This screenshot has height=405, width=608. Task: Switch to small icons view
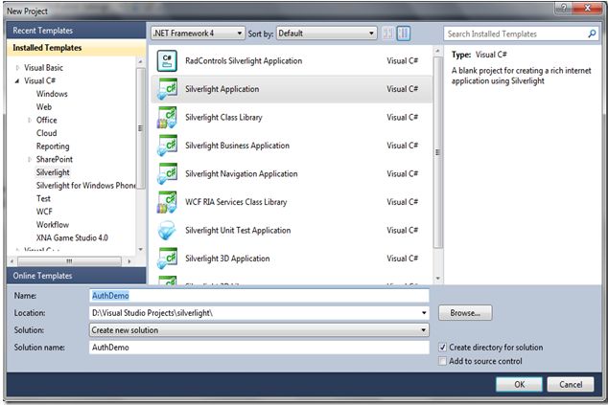coord(387,34)
